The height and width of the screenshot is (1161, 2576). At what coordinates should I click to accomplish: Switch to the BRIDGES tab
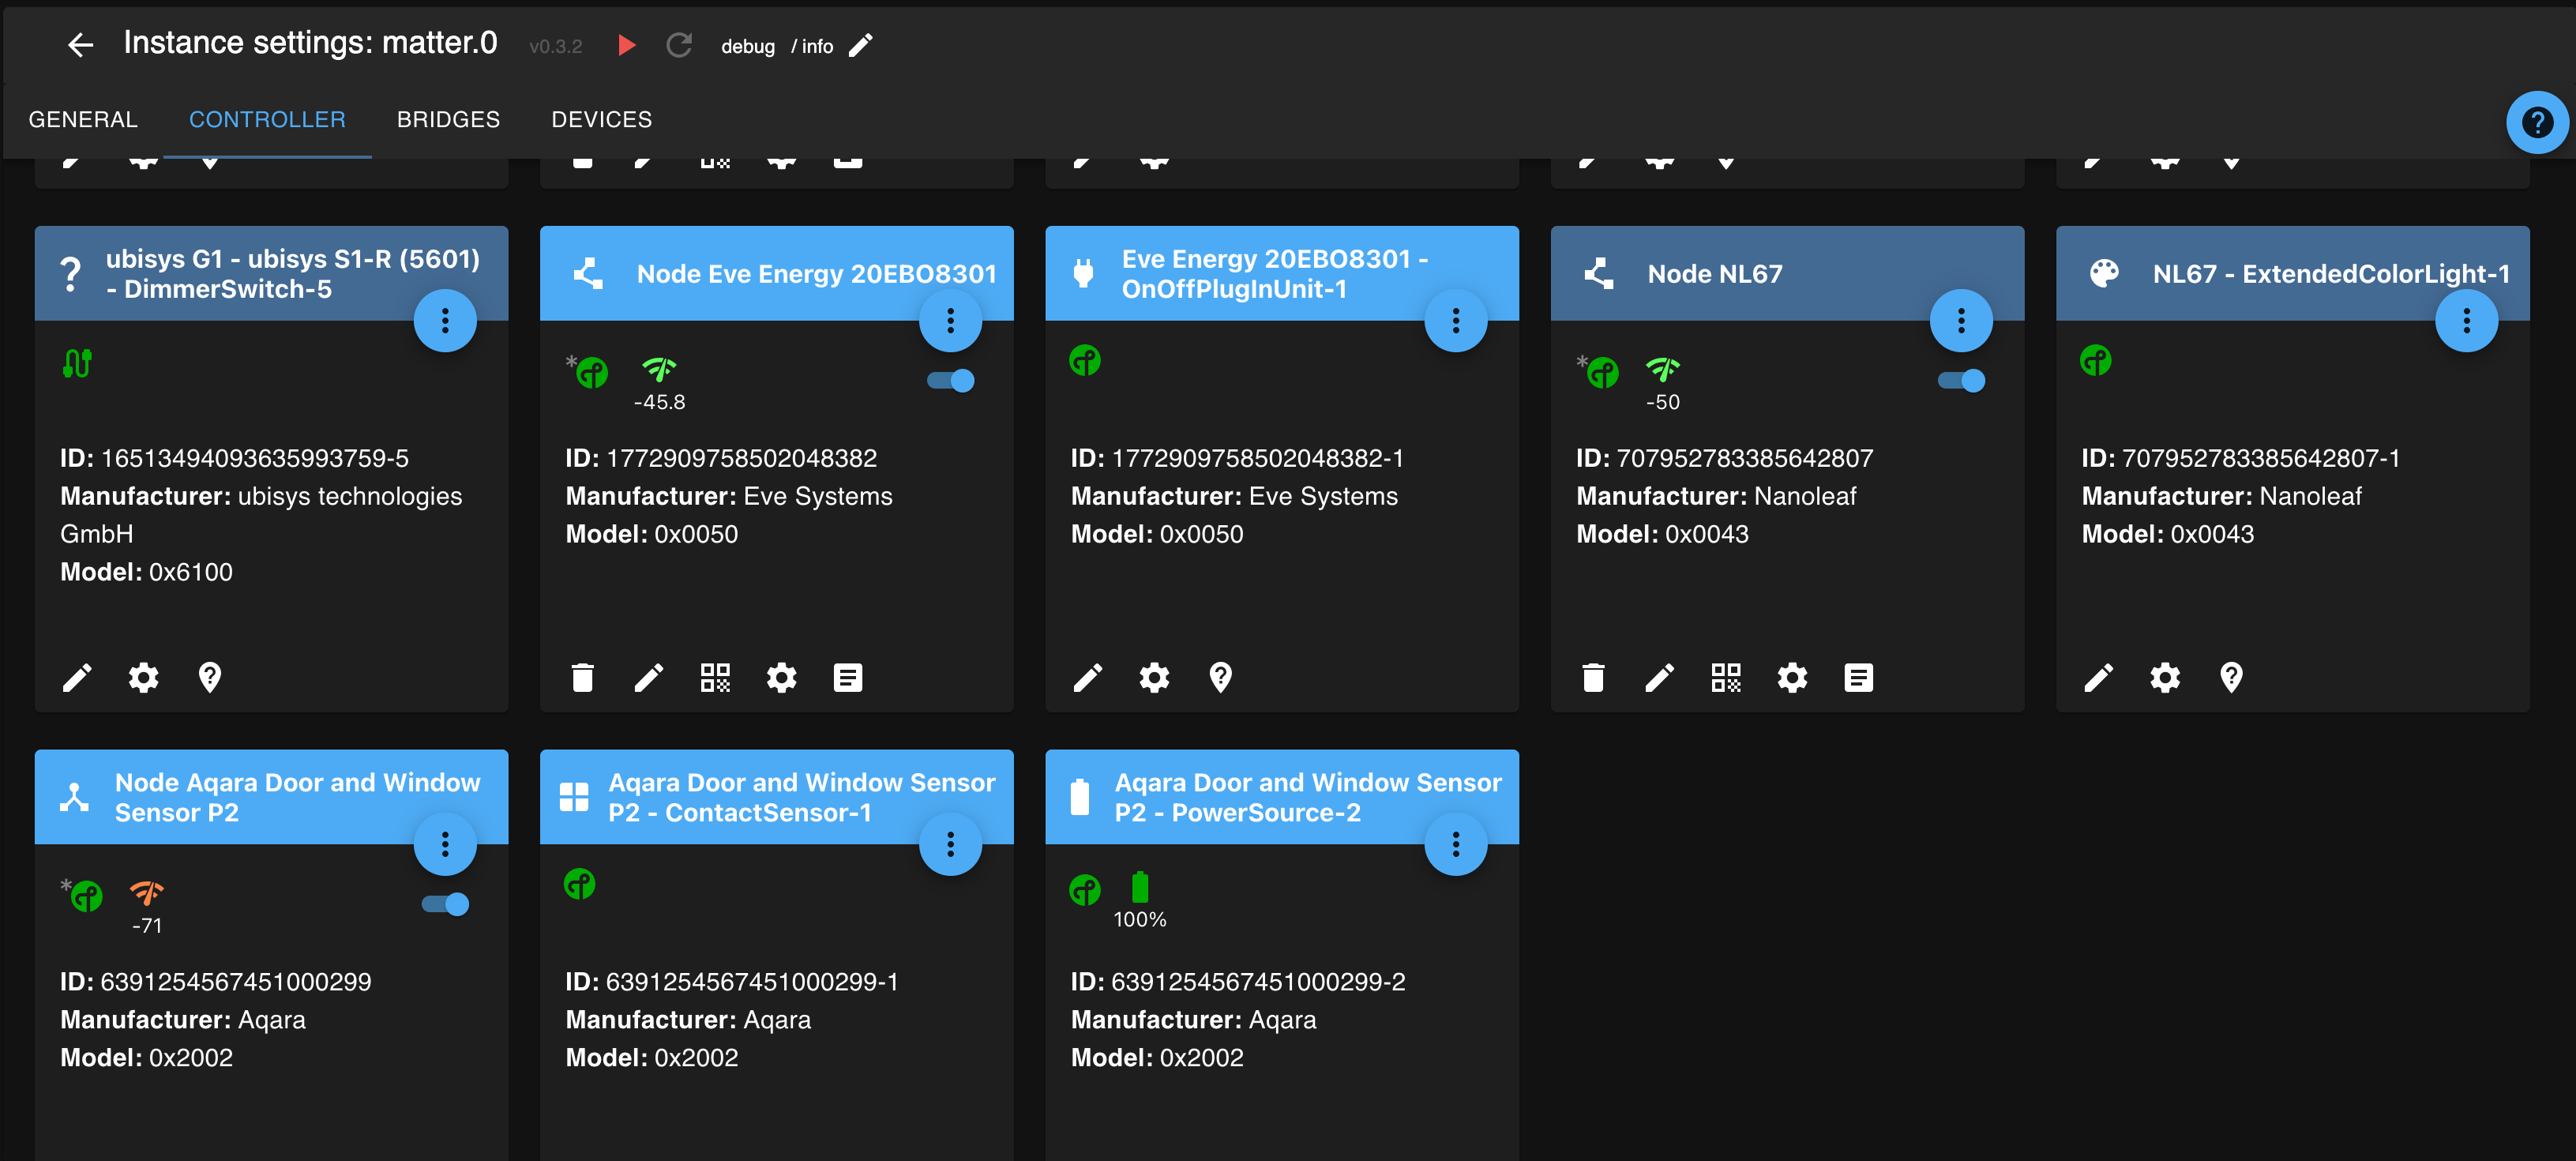[448, 120]
